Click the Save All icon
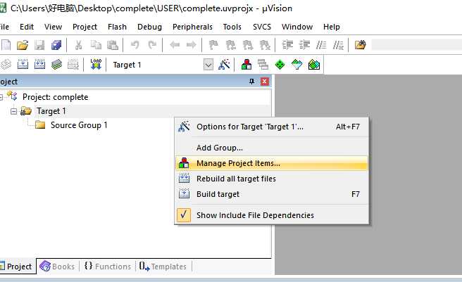This screenshot has height=282, width=462. point(56,45)
